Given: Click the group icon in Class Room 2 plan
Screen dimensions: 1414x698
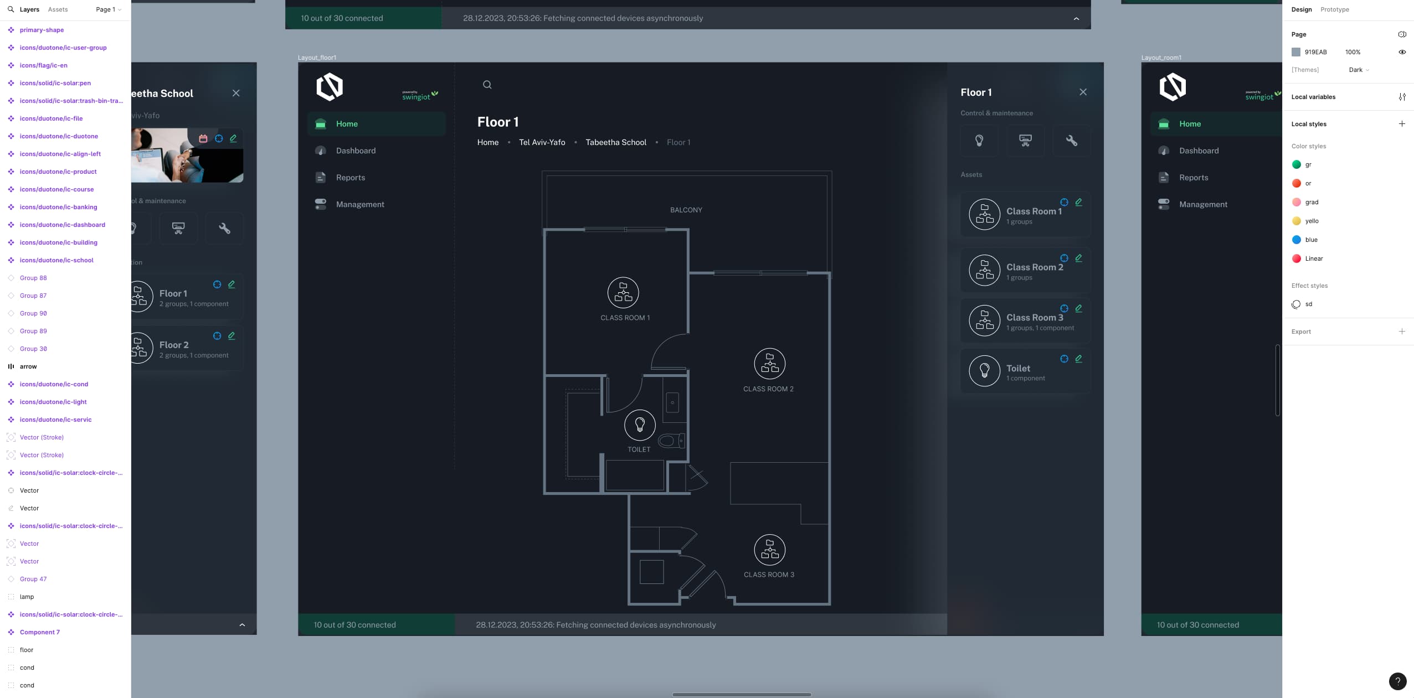Looking at the screenshot, I should tap(769, 364).
